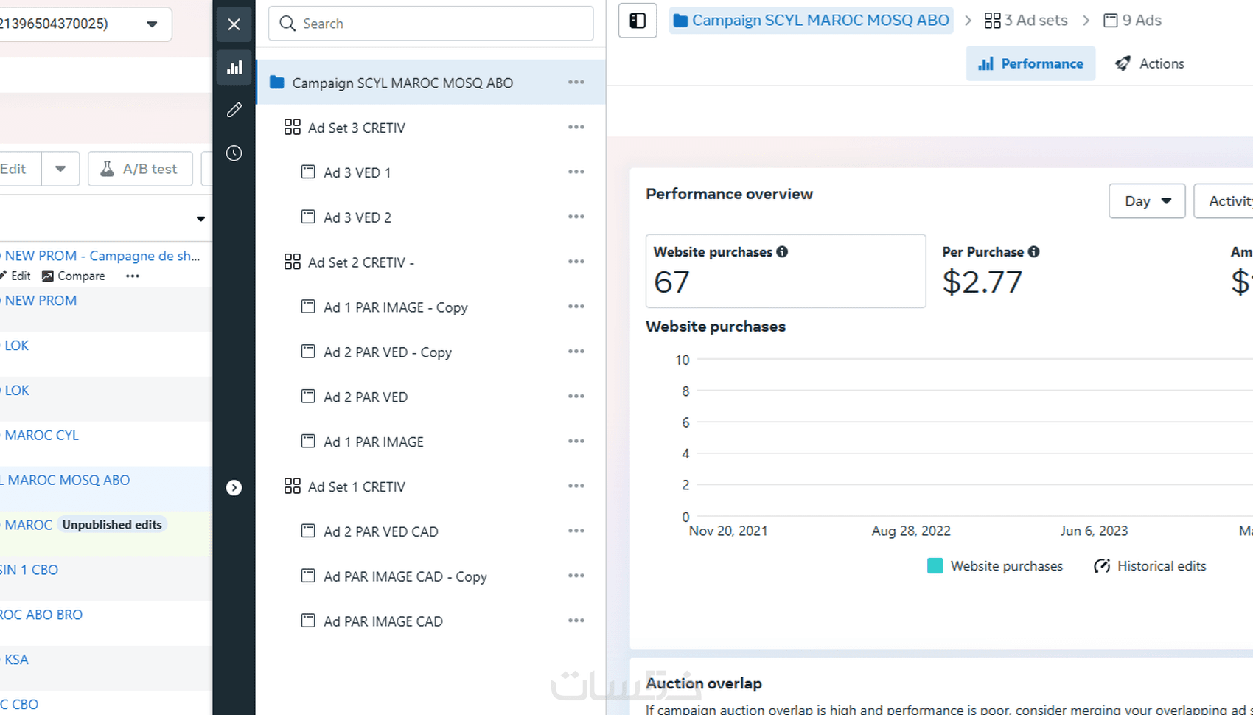Click the charts icon in the dark sidebar
The height and width of the screenshot is (715, 1253).
pyautogui.click(x=234, y=68)
